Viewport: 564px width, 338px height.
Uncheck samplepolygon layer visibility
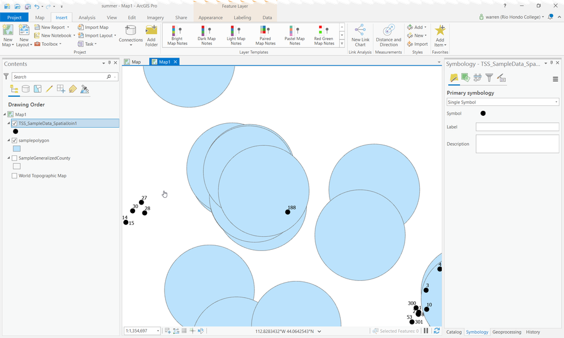(x=14, y=141)
